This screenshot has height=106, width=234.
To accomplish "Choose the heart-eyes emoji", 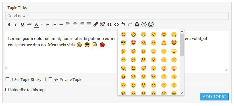I will pyautogui.click(x=133, y=43).
